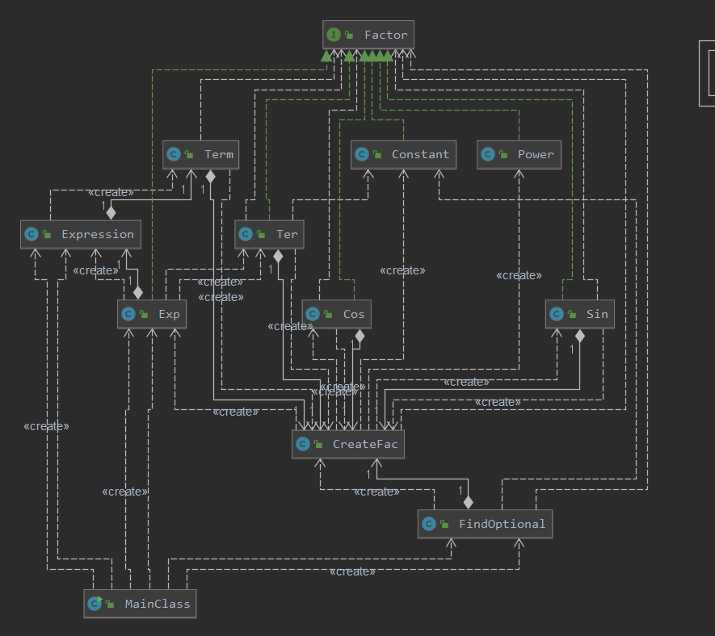Click the create label near MainClass arrow to FindOptional

pyautogui.click(x=352, y=571)
